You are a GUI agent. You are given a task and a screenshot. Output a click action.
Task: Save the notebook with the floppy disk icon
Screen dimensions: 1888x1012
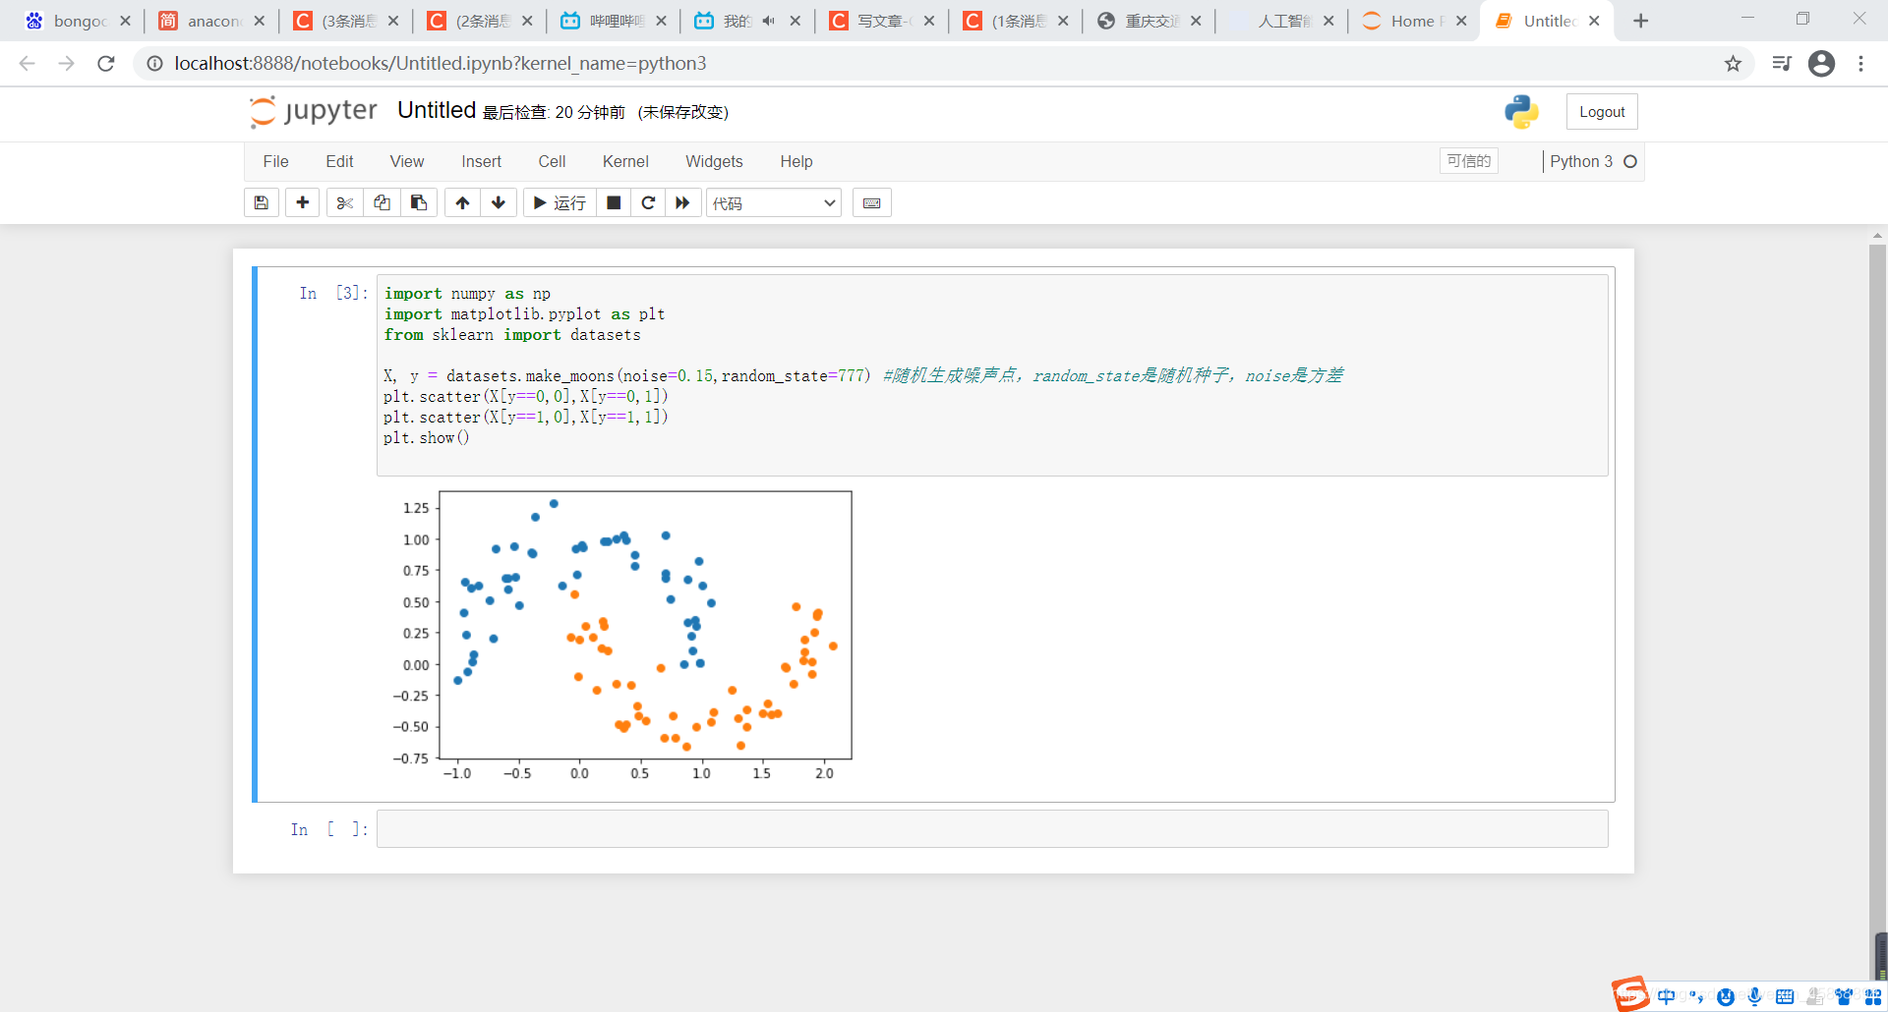(261, 202)
